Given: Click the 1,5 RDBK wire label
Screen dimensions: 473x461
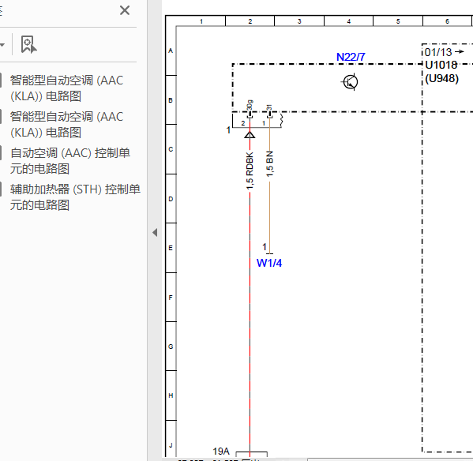Looking at the screenshot, I should click(250, 171).
